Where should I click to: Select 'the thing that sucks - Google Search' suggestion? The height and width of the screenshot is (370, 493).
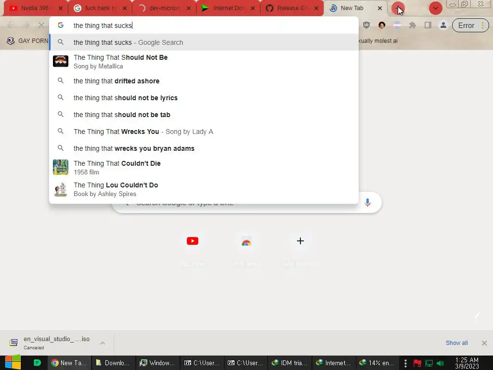pos(204,42)
